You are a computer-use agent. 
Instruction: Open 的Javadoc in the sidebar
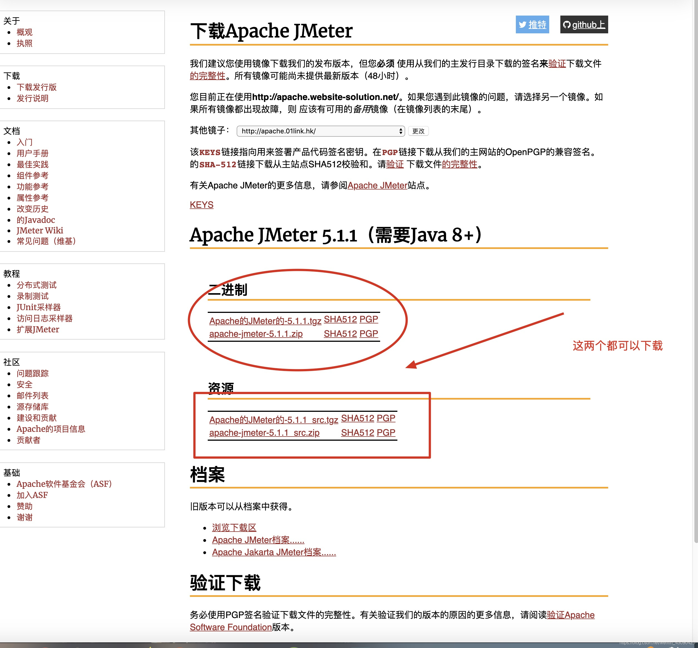coord(36,220)
